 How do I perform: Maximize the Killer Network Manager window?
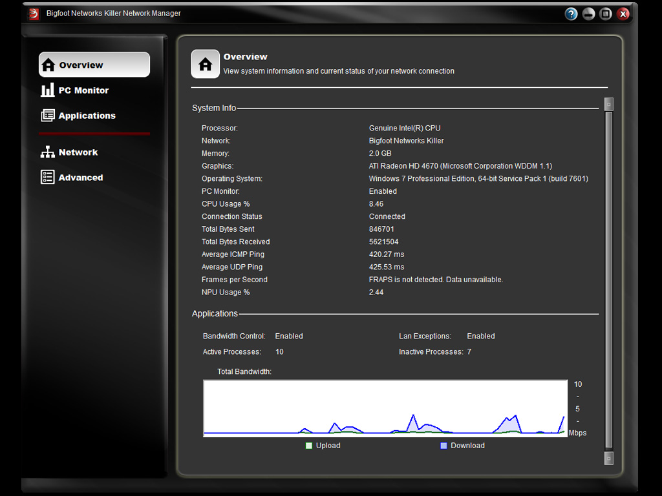(605, 14)
